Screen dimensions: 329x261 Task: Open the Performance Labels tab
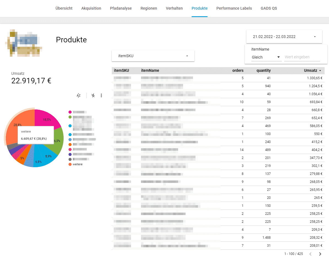click(234, 8)
